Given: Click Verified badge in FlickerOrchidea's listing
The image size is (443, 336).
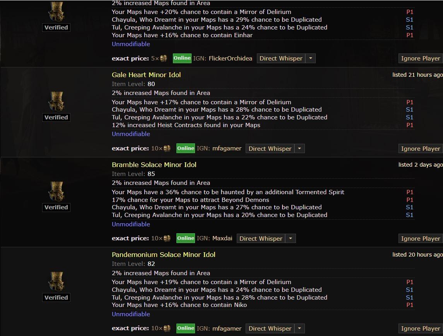Looking at the screenshot, I should (56, 28).
